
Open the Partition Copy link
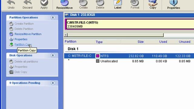[x=23, y=45]
